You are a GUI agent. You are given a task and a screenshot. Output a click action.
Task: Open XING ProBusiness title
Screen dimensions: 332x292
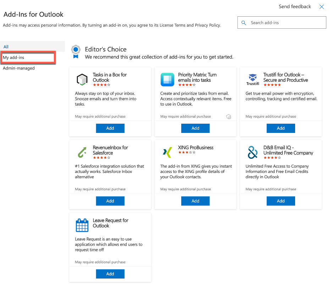coord(196,147)
